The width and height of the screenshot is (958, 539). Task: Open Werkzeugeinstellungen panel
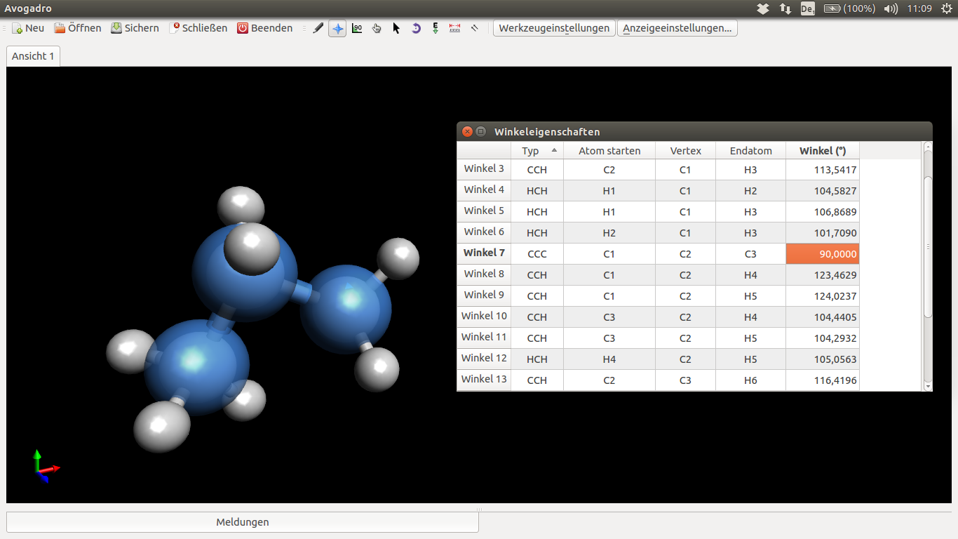click(554, 28)
